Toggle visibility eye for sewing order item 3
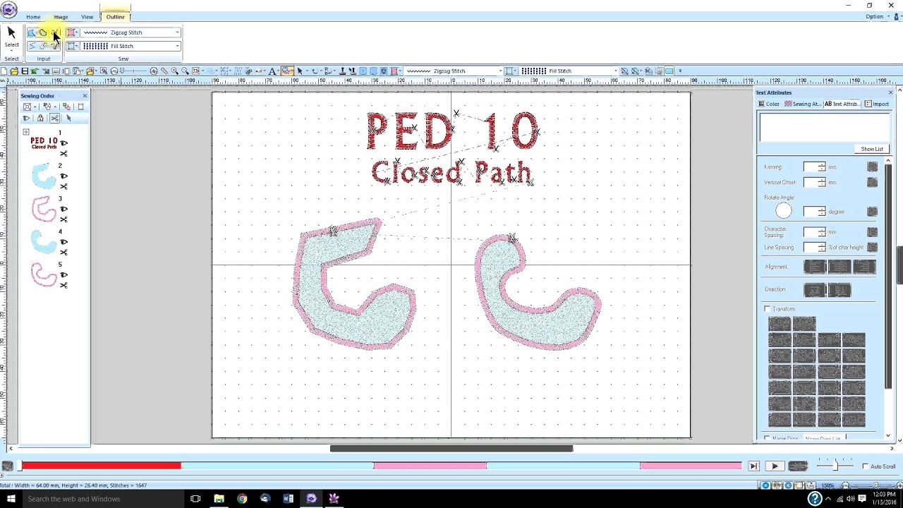The width and height of the screenshot is (903, 508). [63, 210]
